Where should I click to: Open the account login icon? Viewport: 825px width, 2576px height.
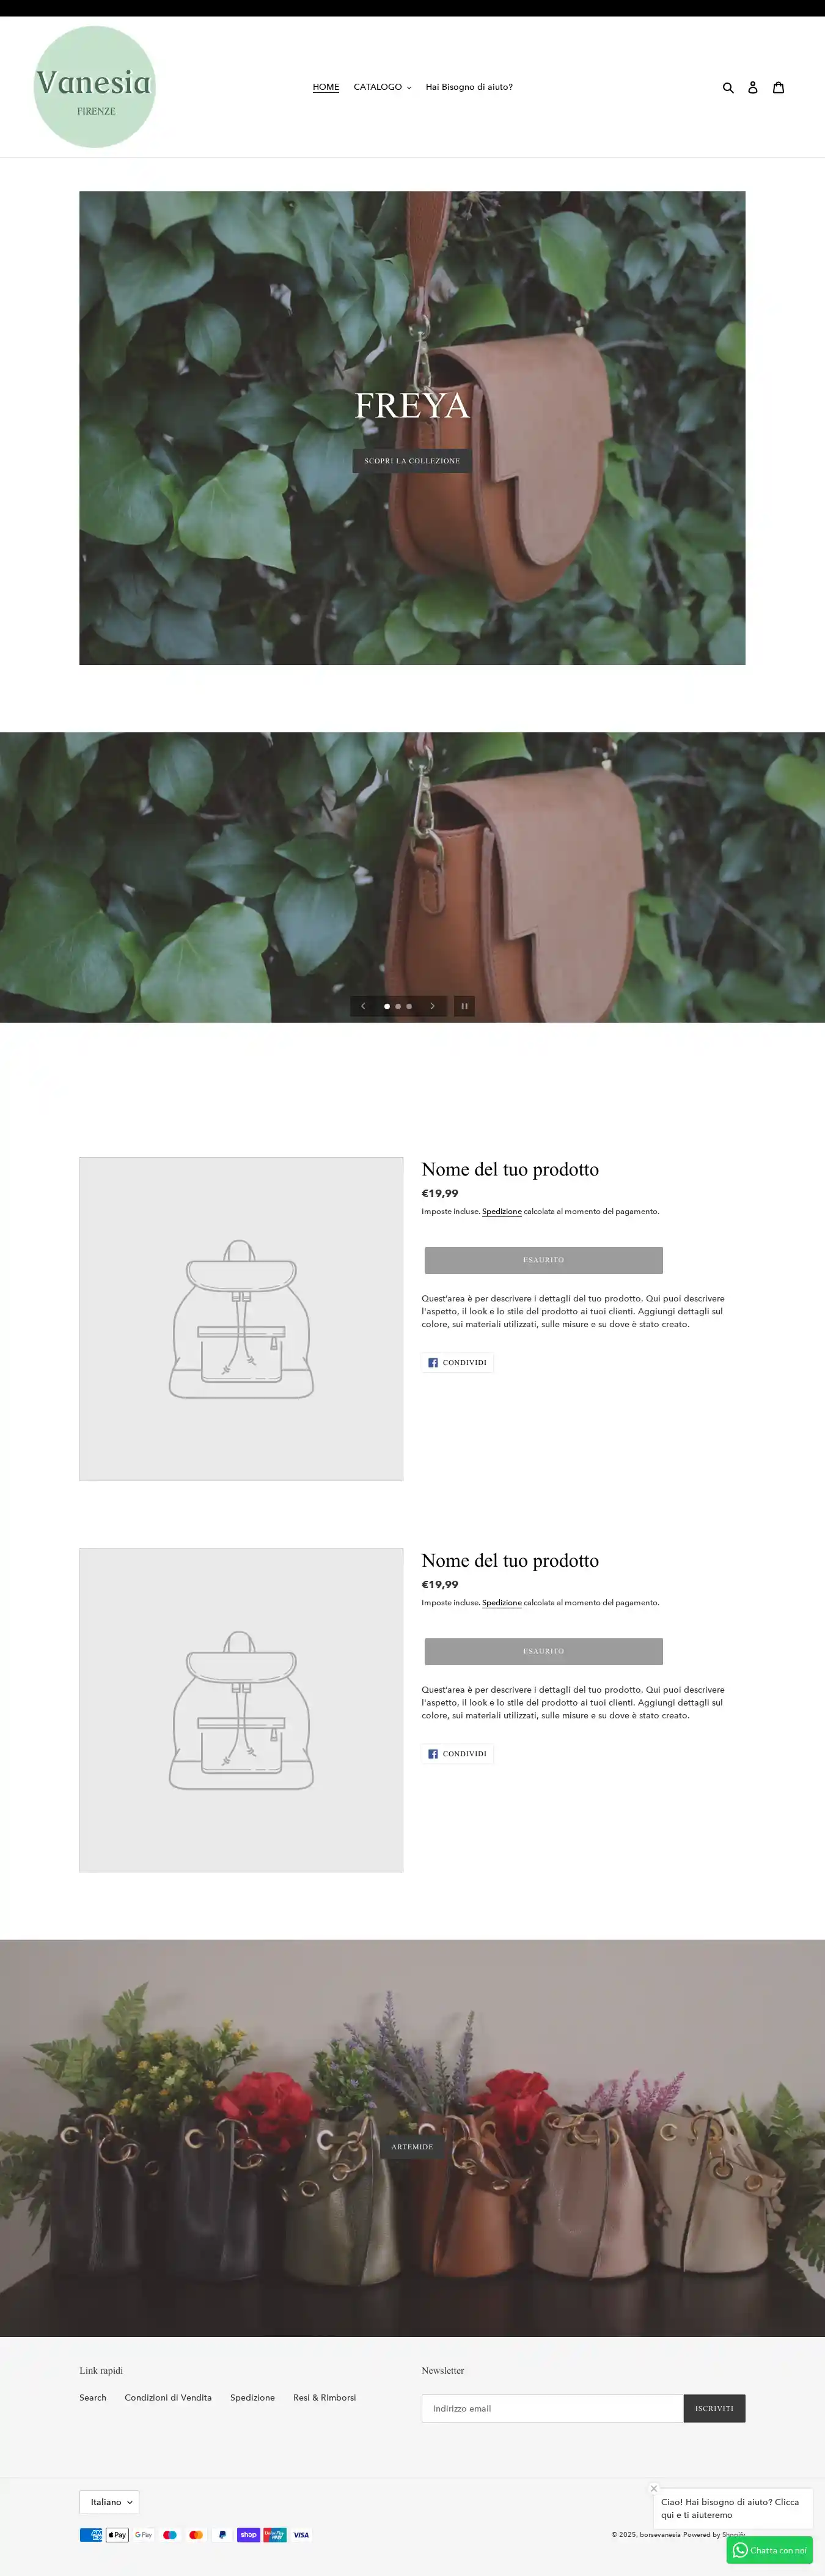[x=753, y=88]
